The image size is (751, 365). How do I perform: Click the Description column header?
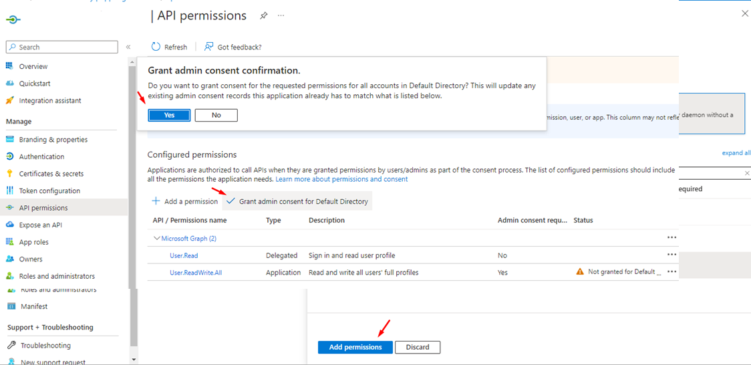tap(327, 221)
